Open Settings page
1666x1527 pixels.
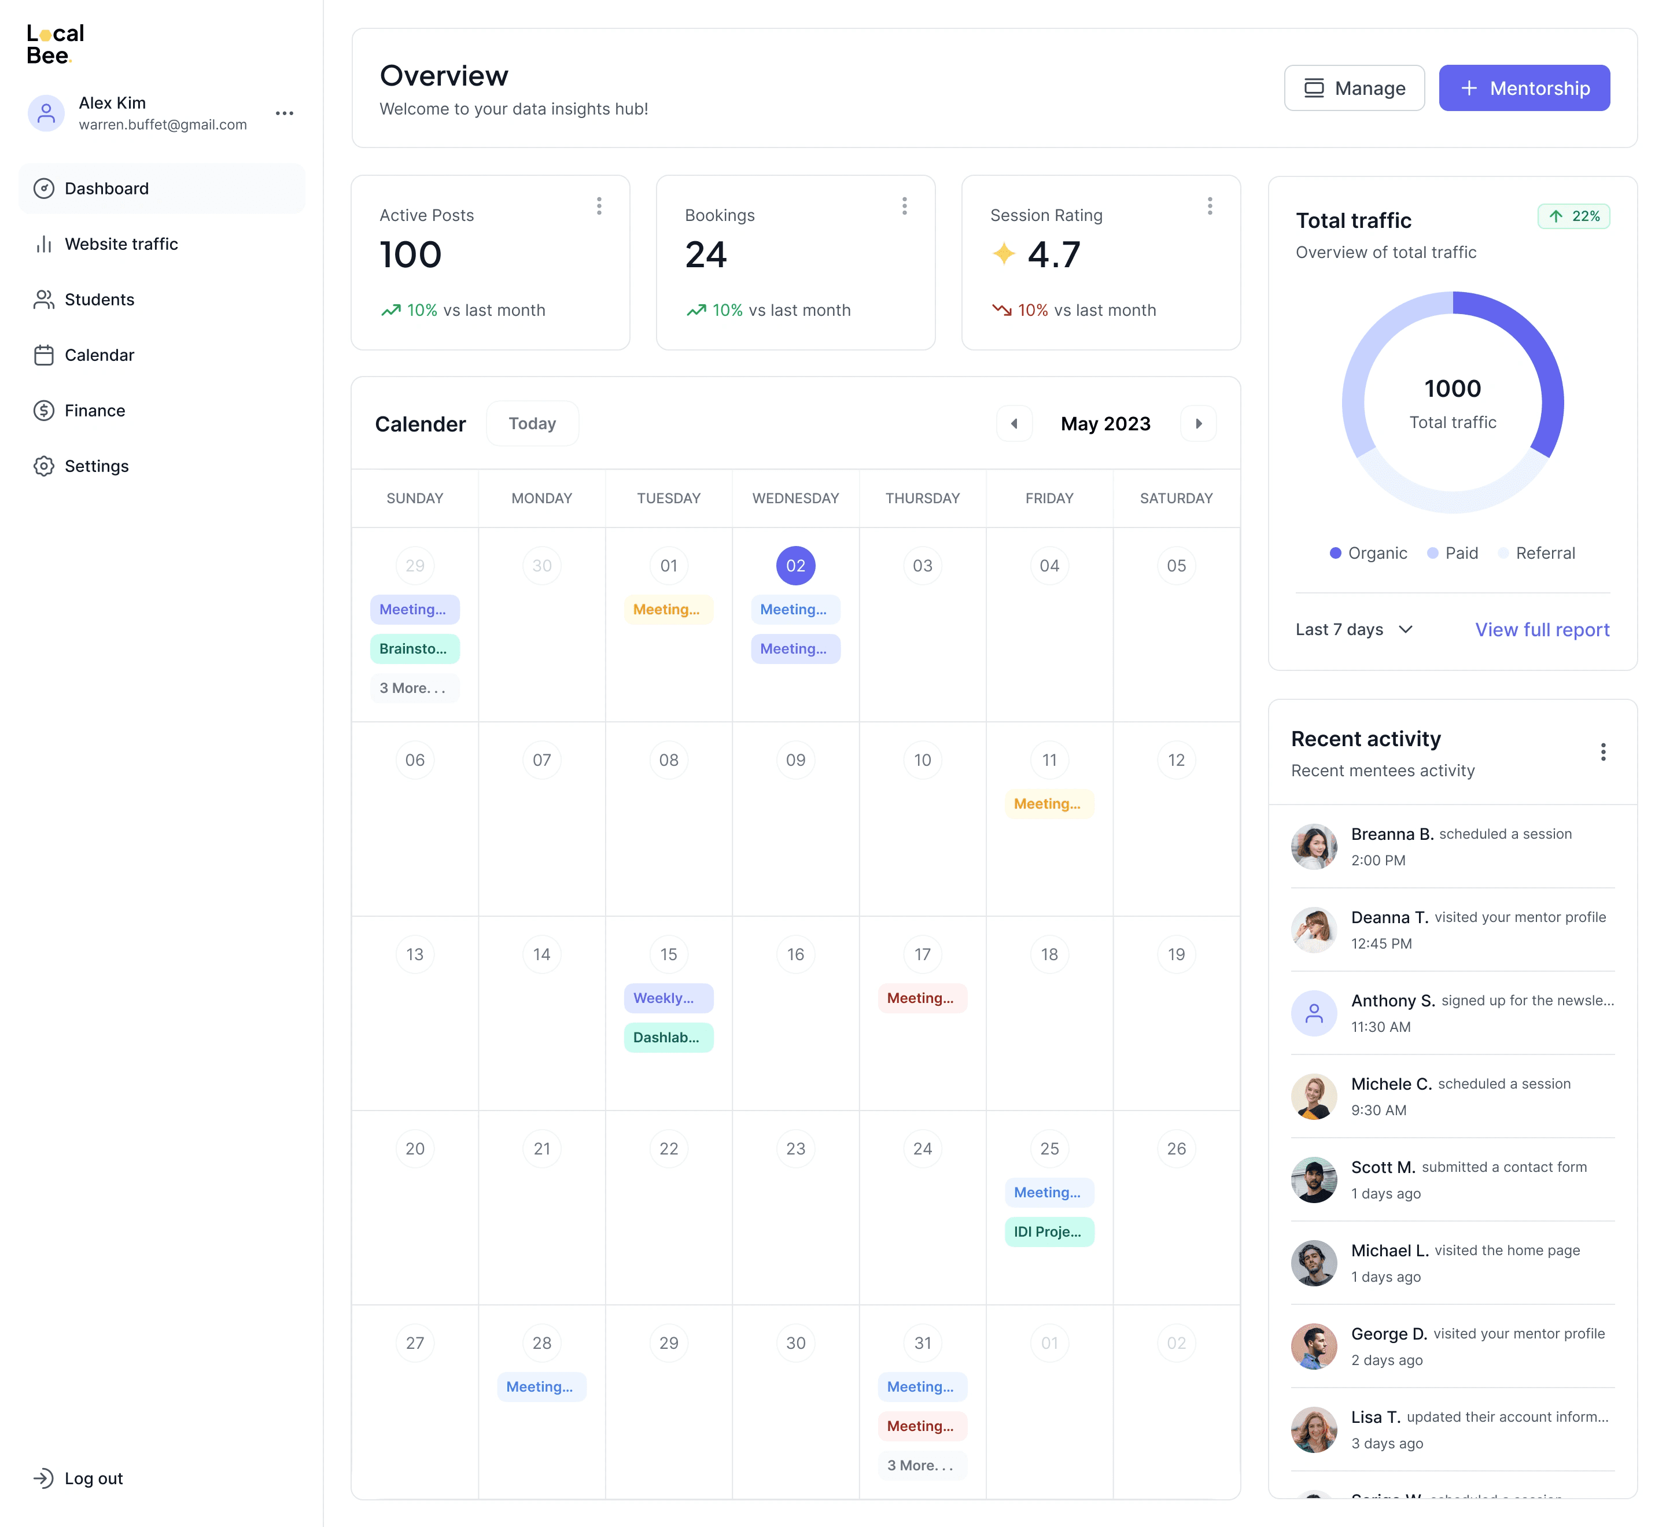click(x=162, y=466)
